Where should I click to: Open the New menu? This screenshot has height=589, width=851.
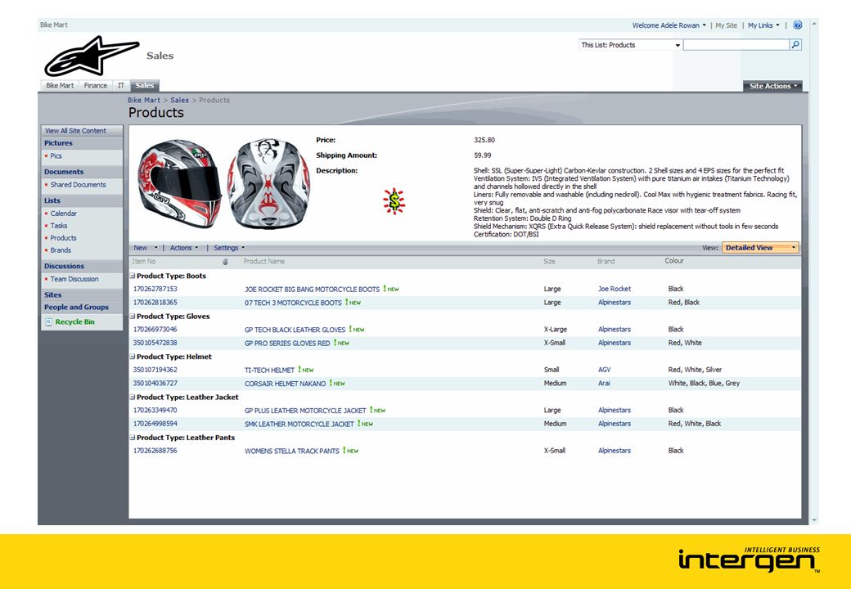145,248
